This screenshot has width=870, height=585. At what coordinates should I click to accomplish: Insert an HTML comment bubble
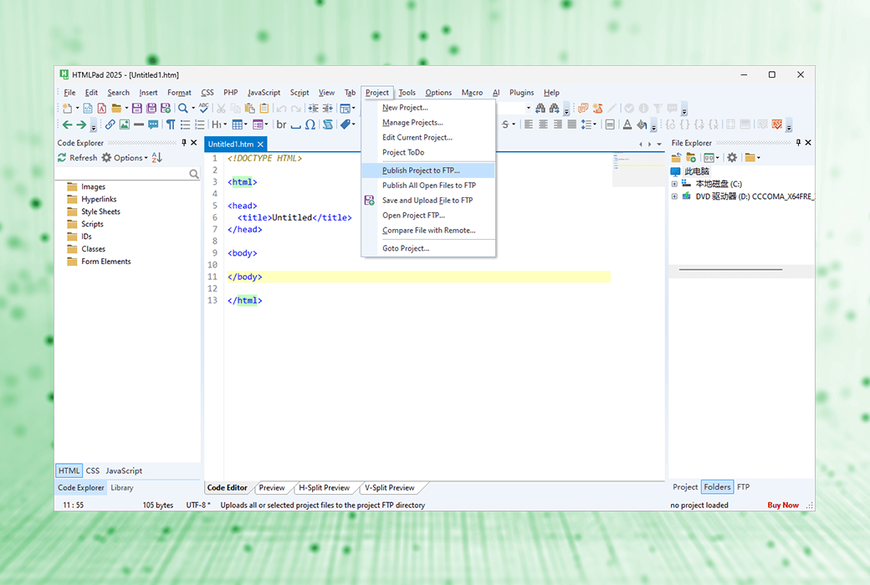point(153,125)
